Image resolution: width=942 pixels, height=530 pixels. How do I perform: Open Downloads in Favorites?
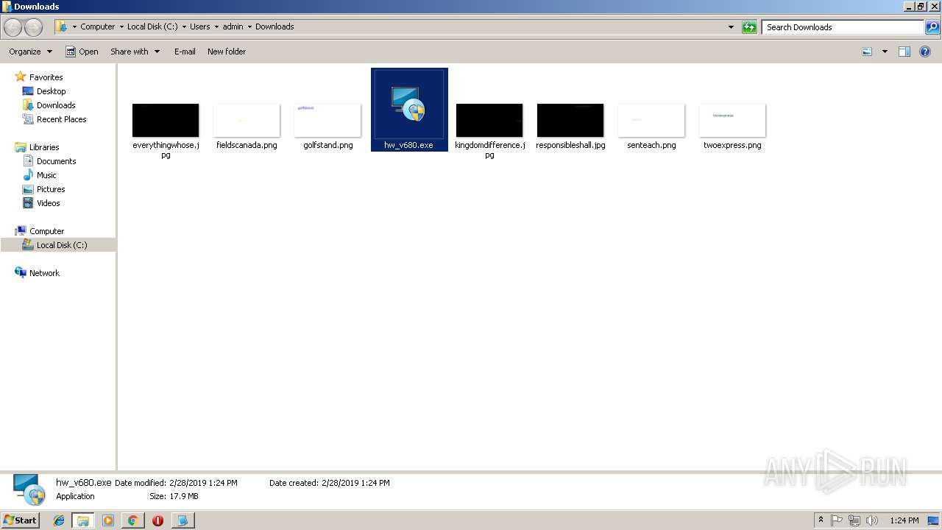pyautogui.click(x=56, y=105)
